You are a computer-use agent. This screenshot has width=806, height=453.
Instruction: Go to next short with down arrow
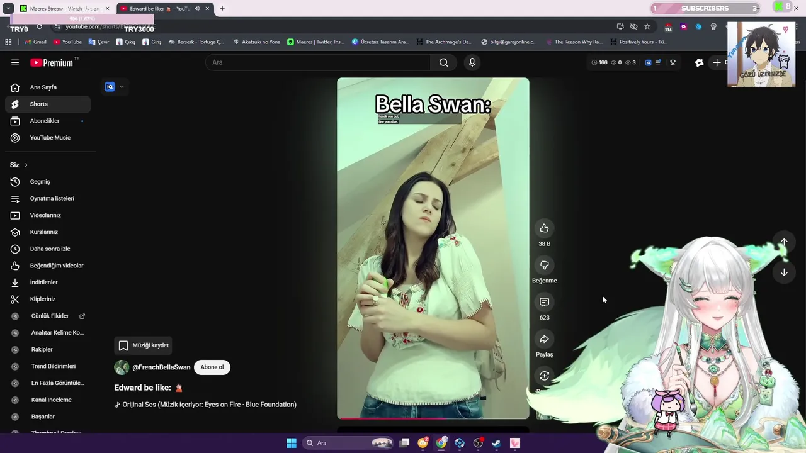(784, 272)
